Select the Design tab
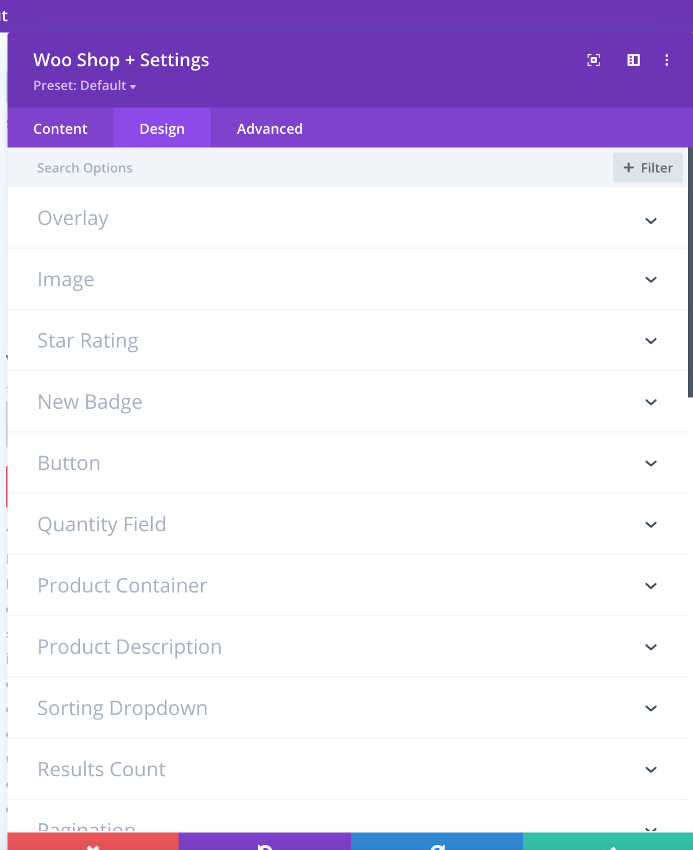 [162, 128]
